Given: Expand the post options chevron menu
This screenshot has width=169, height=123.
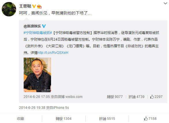Looking at the screenshot, I should tap(165, 3).
